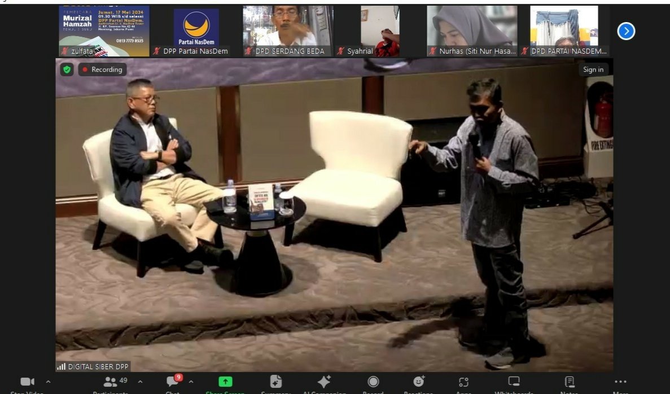Open the More three-dots menu
The height and width of the screenshot is (394, 670).
tap(620, 382)
